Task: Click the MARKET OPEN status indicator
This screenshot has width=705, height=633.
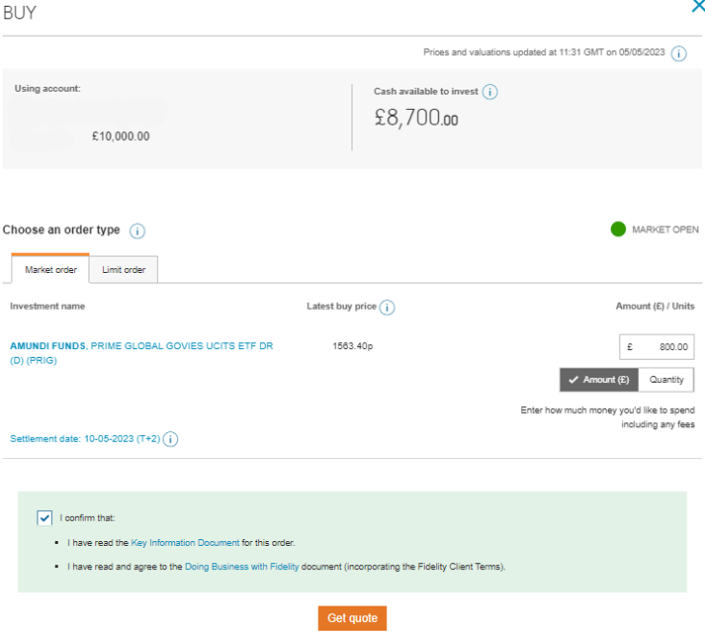Action: (x=655, y=229)
